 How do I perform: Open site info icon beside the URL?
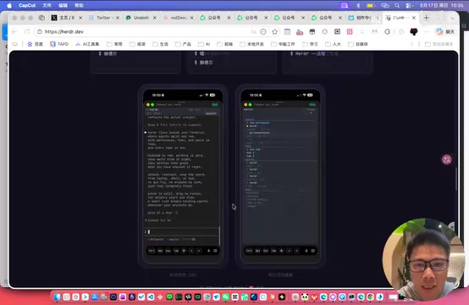click(40, 31)
